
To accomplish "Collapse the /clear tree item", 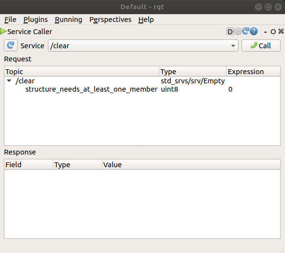I will click(x=9, y=80).
